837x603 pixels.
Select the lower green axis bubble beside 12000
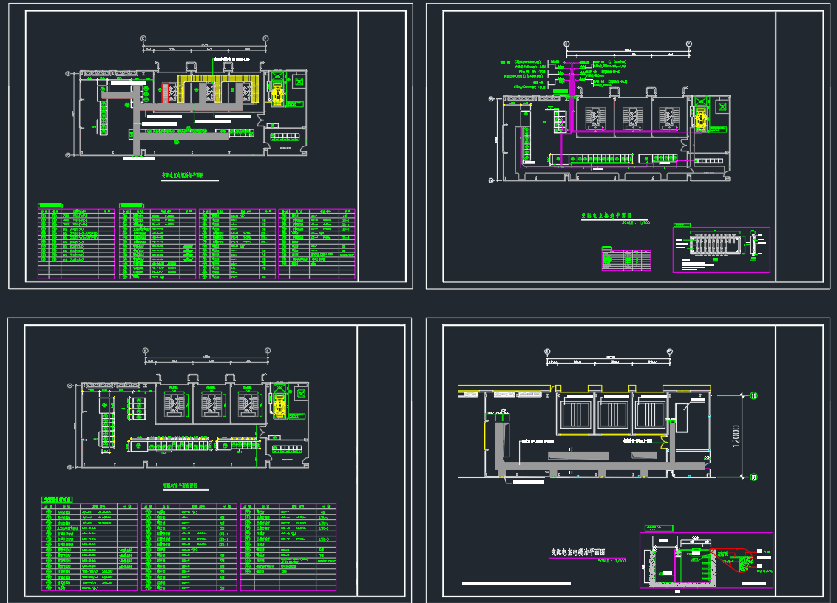point(754,477)
